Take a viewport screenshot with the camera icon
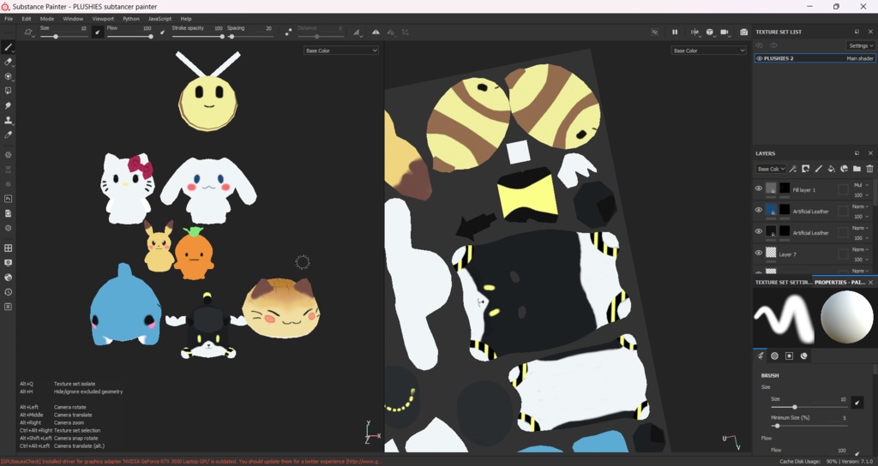 tap(743, 33)
